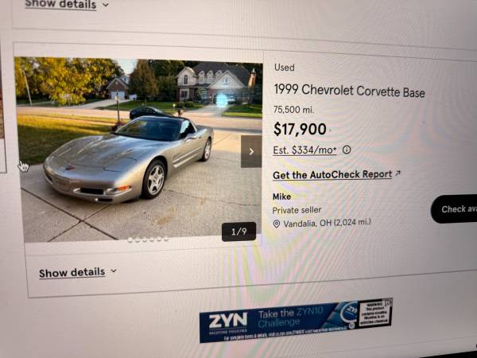The image size is (477, 358).
Task: Click the ZYN logo in the ad banner
Action: [x=228, y=321]
